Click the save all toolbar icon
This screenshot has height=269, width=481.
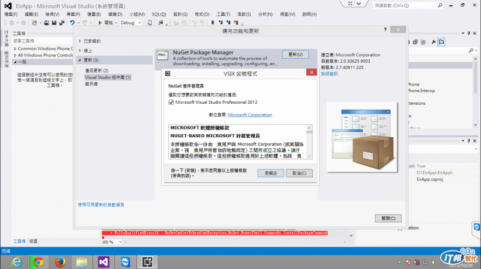point(62,23)
